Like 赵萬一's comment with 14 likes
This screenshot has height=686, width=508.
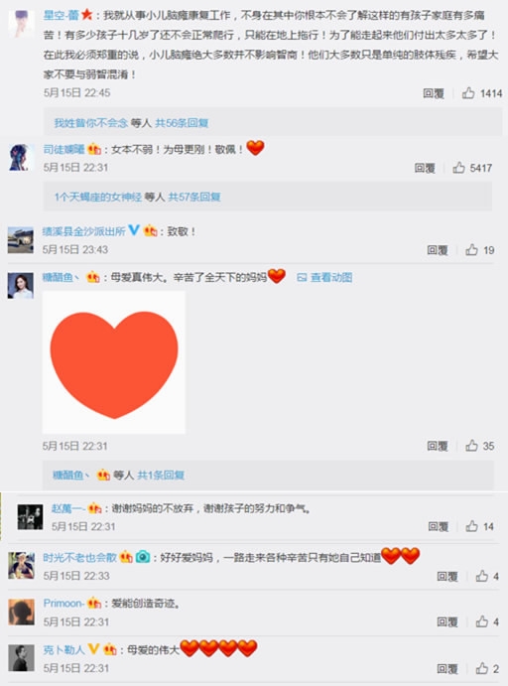(471, 525)
